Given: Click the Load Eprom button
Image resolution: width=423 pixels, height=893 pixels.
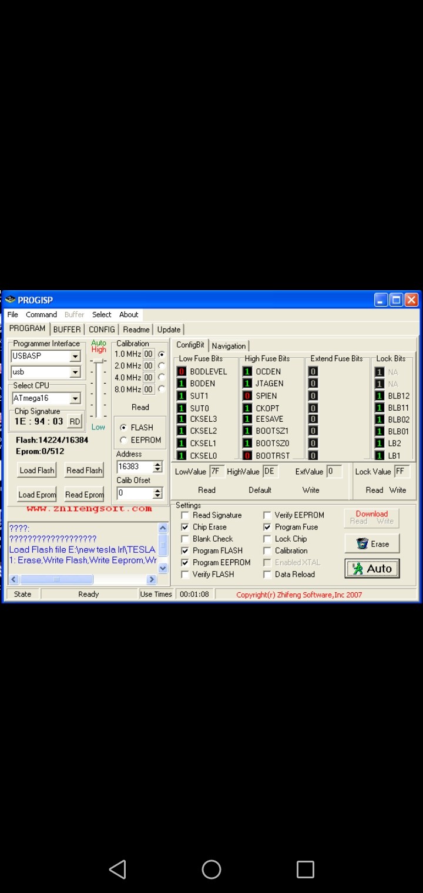Looking at the screenshot, I should pyautogui.click(x=36, y=495).
